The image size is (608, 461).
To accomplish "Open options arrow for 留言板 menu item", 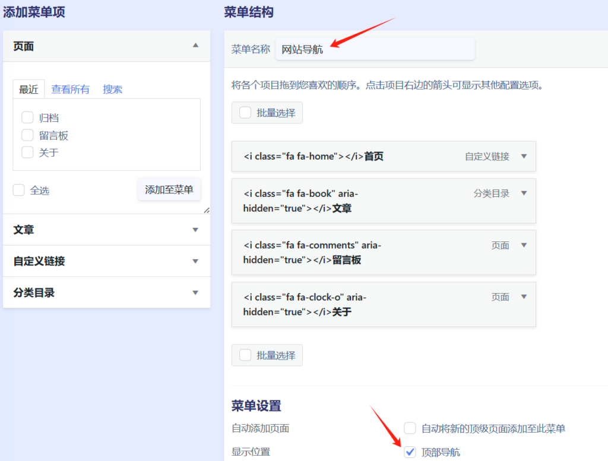I will click(x=524, y=246).
